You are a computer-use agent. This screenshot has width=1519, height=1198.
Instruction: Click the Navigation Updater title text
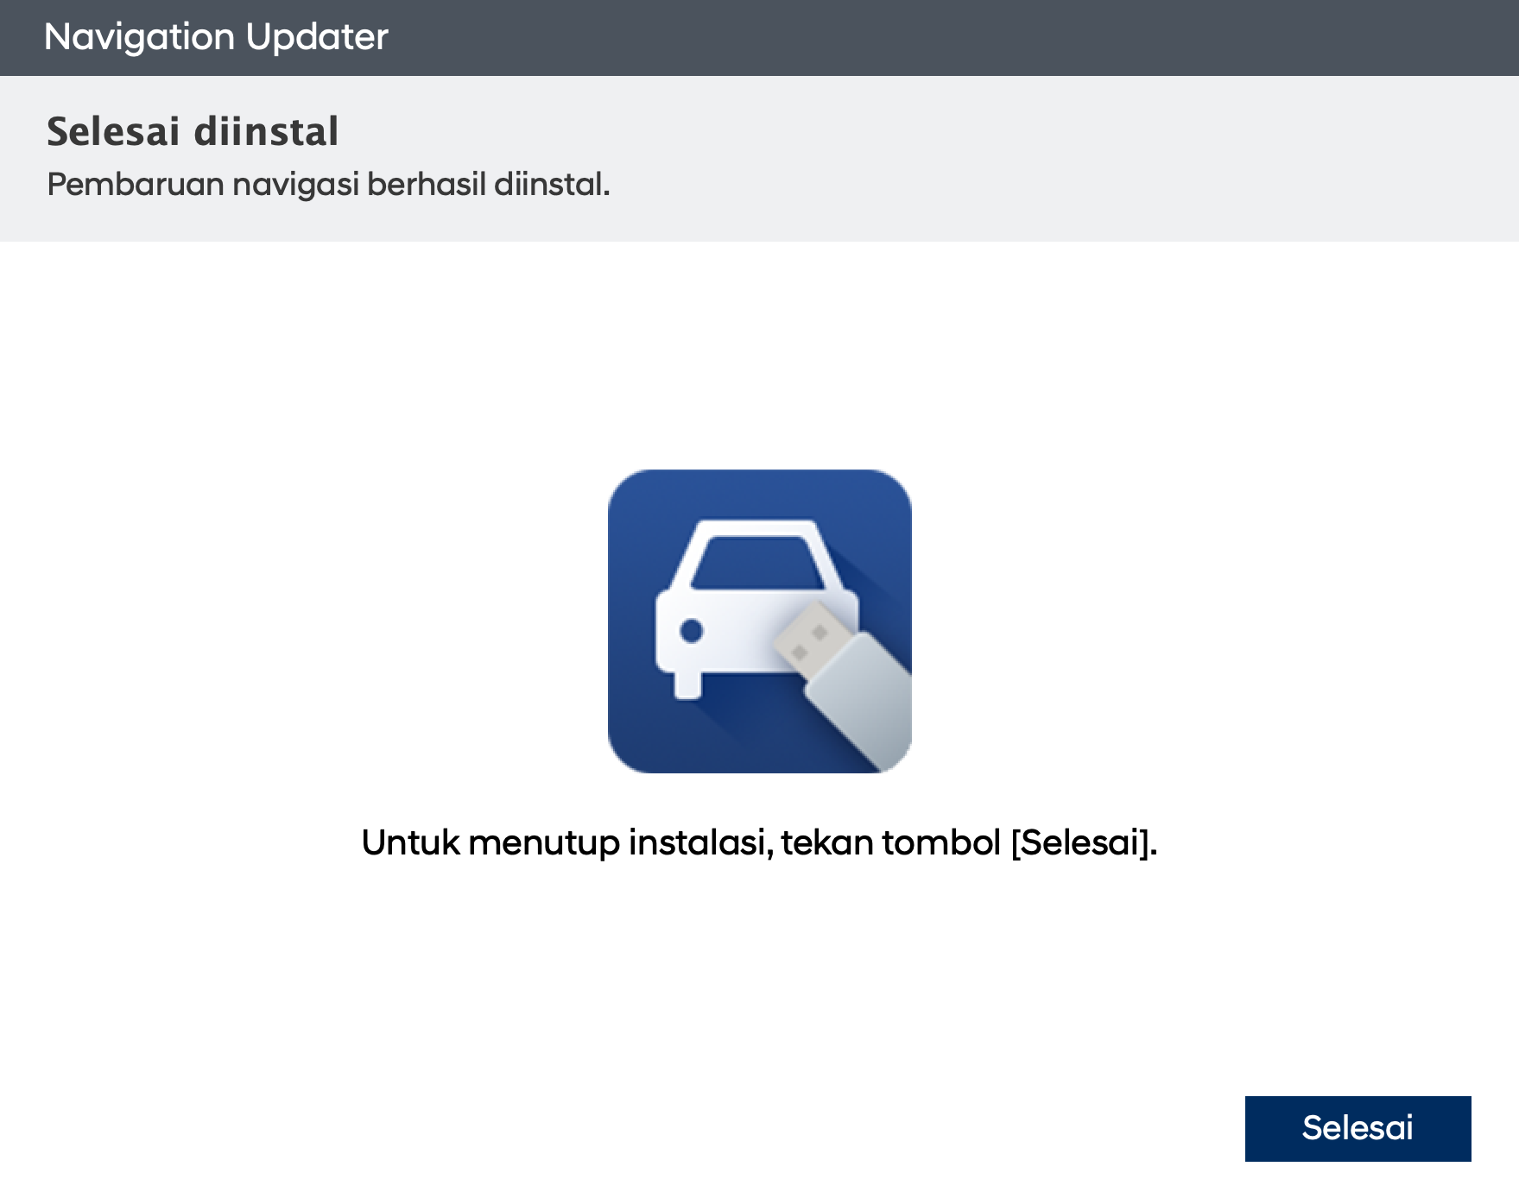[x=216, y=37]
